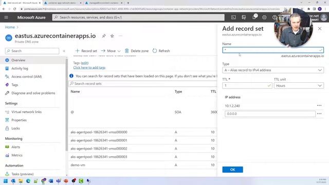Image resolution: width=329 pixels, height=185 pixels.
Task: Open the Activity log
Action: point(20,68)
